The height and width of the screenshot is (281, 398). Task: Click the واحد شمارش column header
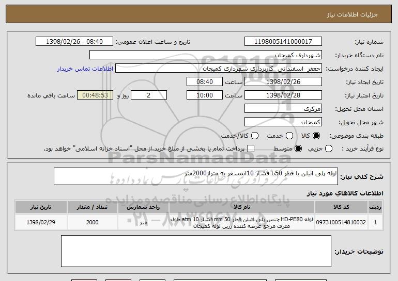pos(143,207)
